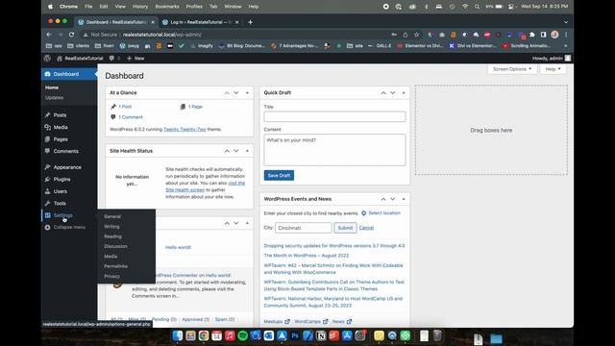Open Photoshop from the Dock
The image size is (615, 346).
[x=295, y=335]
